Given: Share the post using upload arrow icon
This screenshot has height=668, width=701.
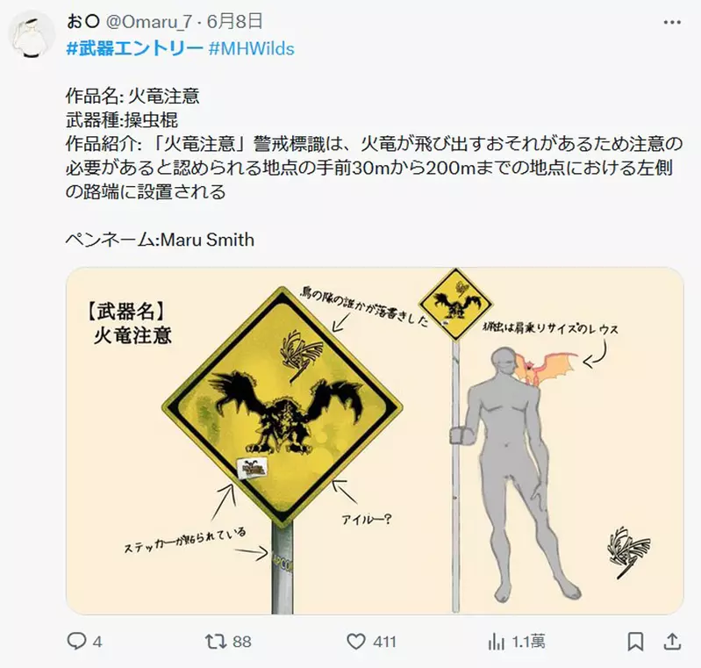Looking at the screenshot, I should [672, 641].
